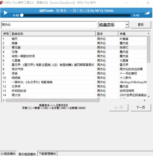This screenshot has width=153, height=156.
Task: Click album cell 十一月的萧邦
Action: click(x=128, y=73)
